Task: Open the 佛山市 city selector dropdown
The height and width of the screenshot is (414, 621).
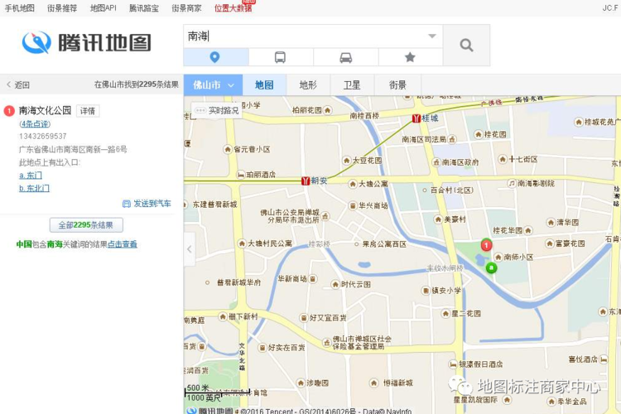Action: tap(213, 85)
